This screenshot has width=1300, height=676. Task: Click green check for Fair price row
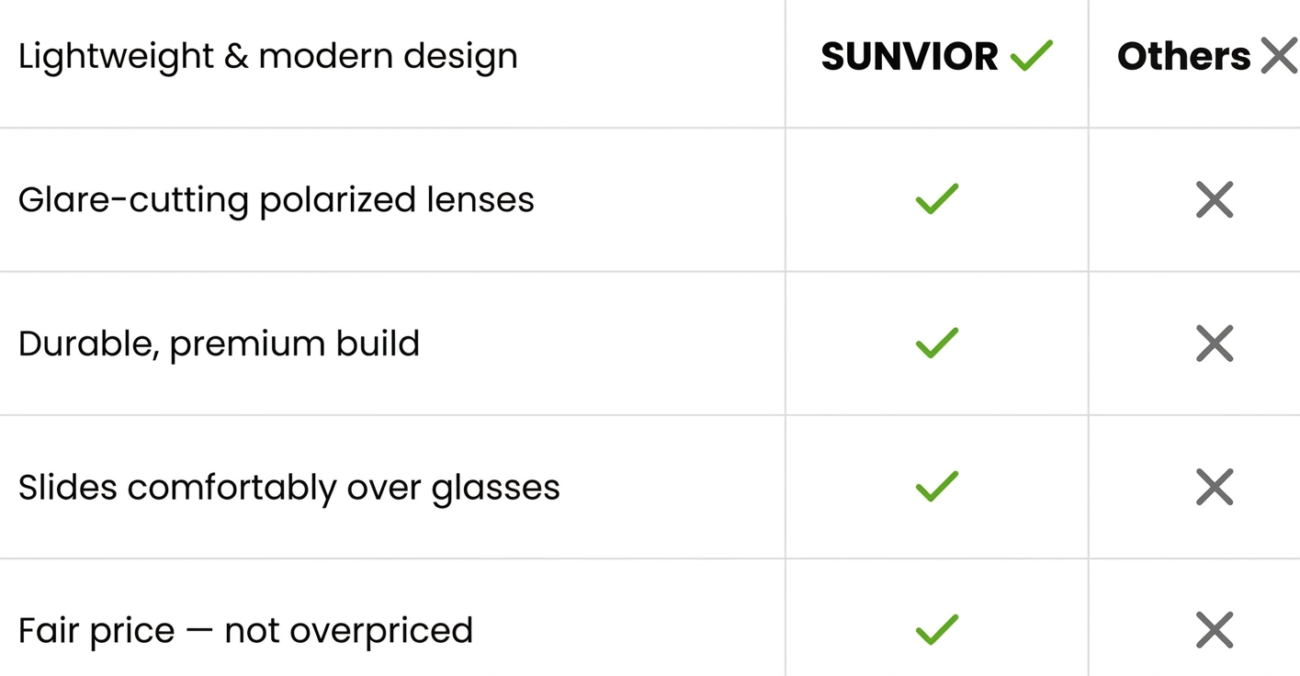coord(937,630)
